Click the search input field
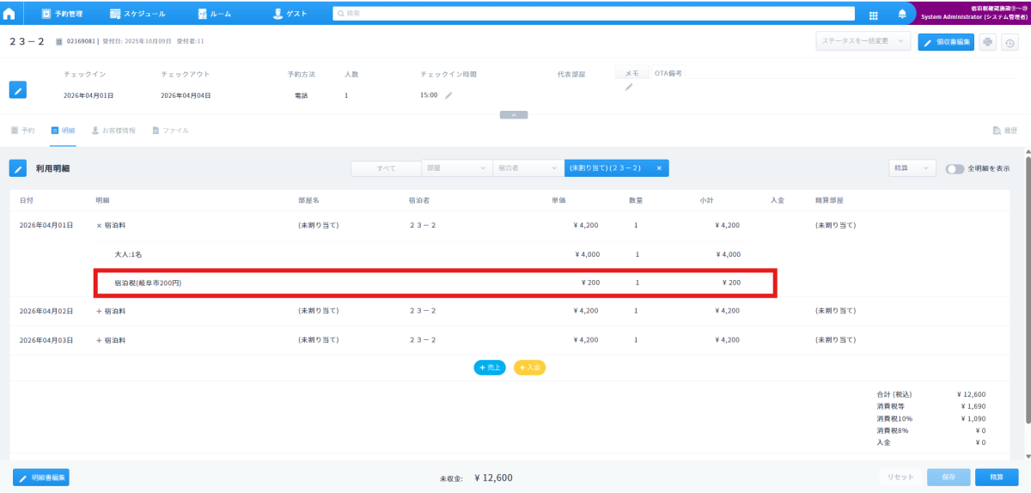1031x493 pixels. 593,14
